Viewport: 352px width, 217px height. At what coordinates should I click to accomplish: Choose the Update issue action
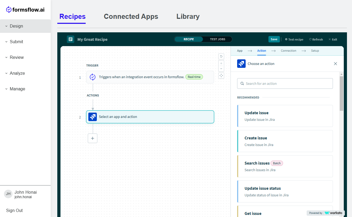click(x=285, y=116)
